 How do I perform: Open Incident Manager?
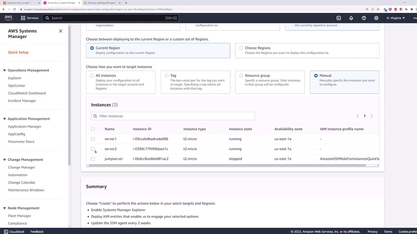[x=22, y=100]
